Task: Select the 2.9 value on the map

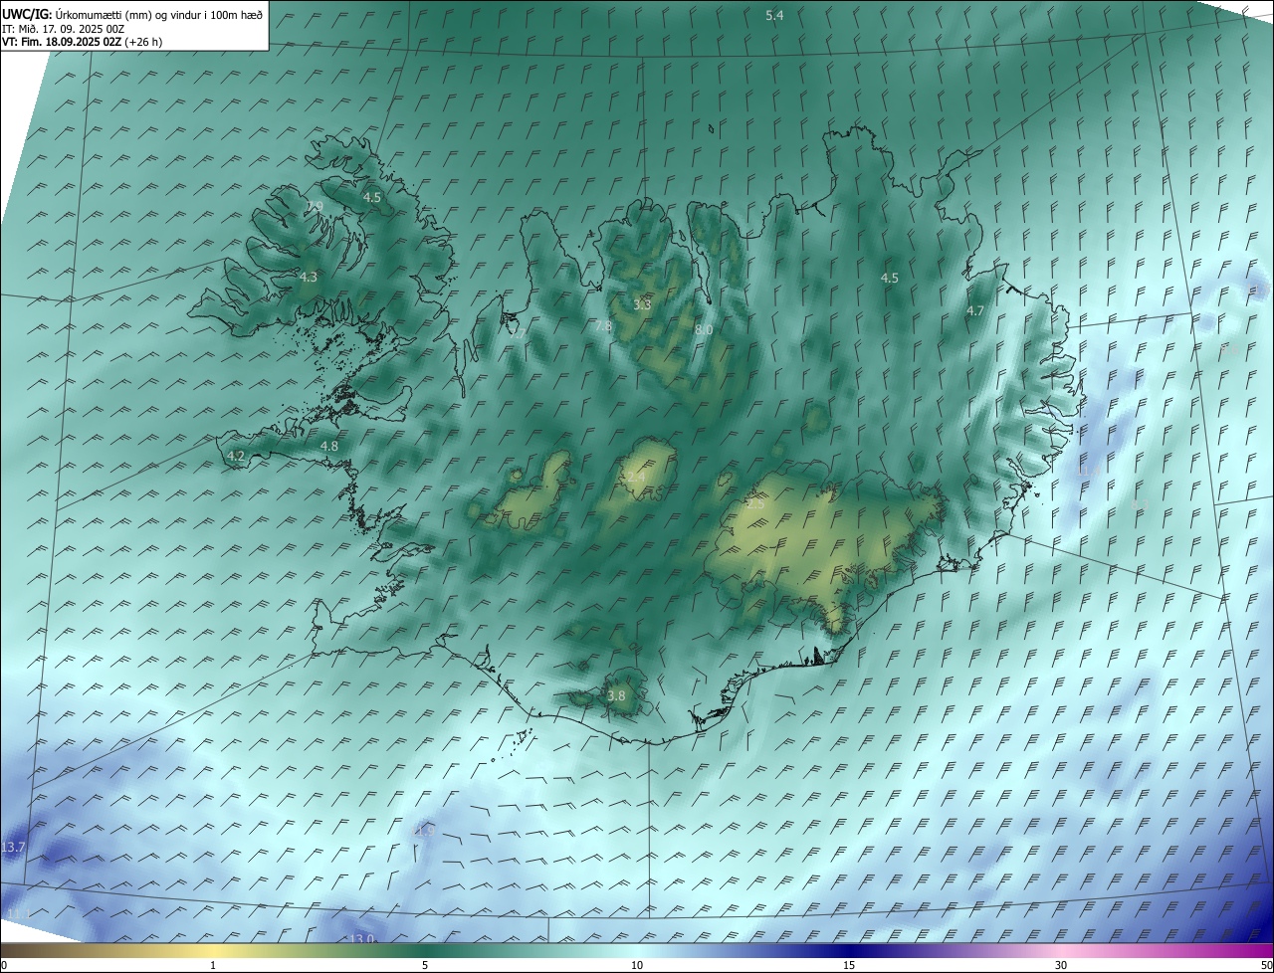Action: [x=315, y=207]
